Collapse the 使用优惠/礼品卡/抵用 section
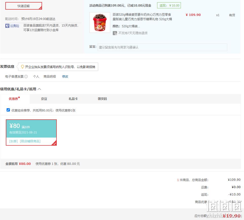 39,89
